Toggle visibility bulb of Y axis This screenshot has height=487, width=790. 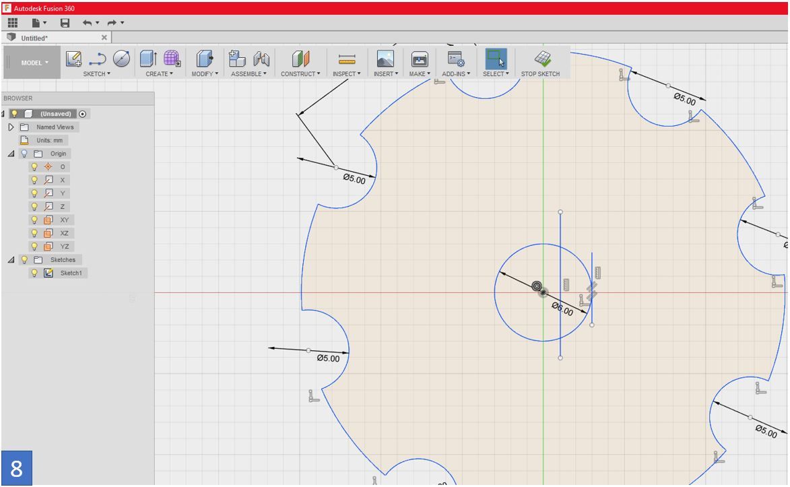pyautogui.click(x=34, y=193)
